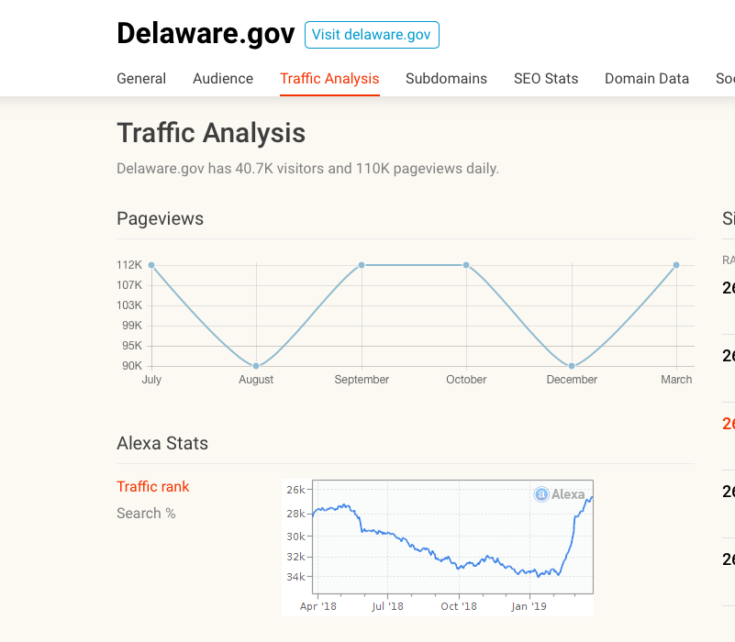This screenshot has height=642, width=735.
Task: Click the Pageviews heading
Action: pyautogui.click(x=160, y=218)
